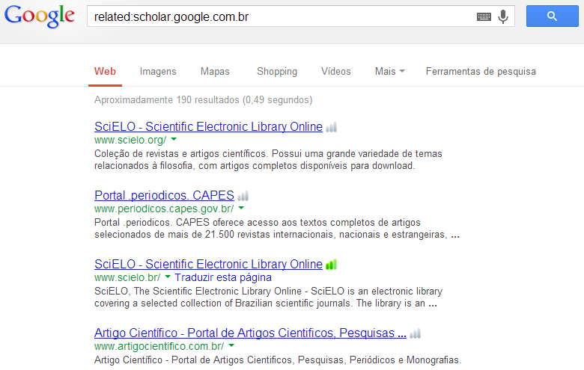This screenshot has width=584, height=370.
Task: Open Artigo Científico - Portal de Artigos link
Action: click(x=250, y=333)
